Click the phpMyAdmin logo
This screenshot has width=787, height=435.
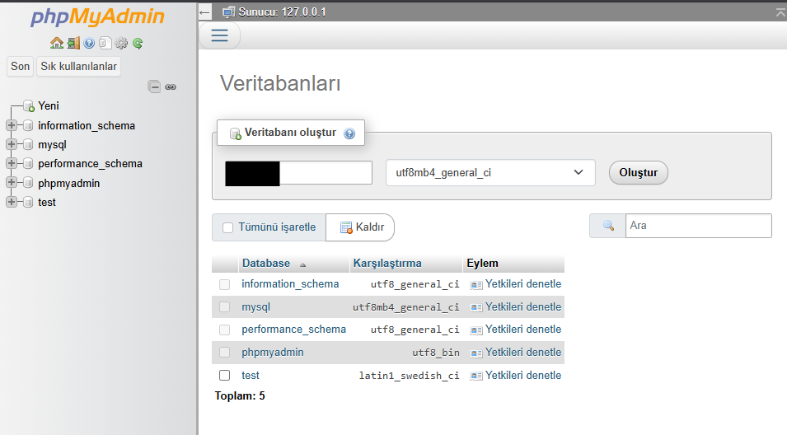click(97, 17)
